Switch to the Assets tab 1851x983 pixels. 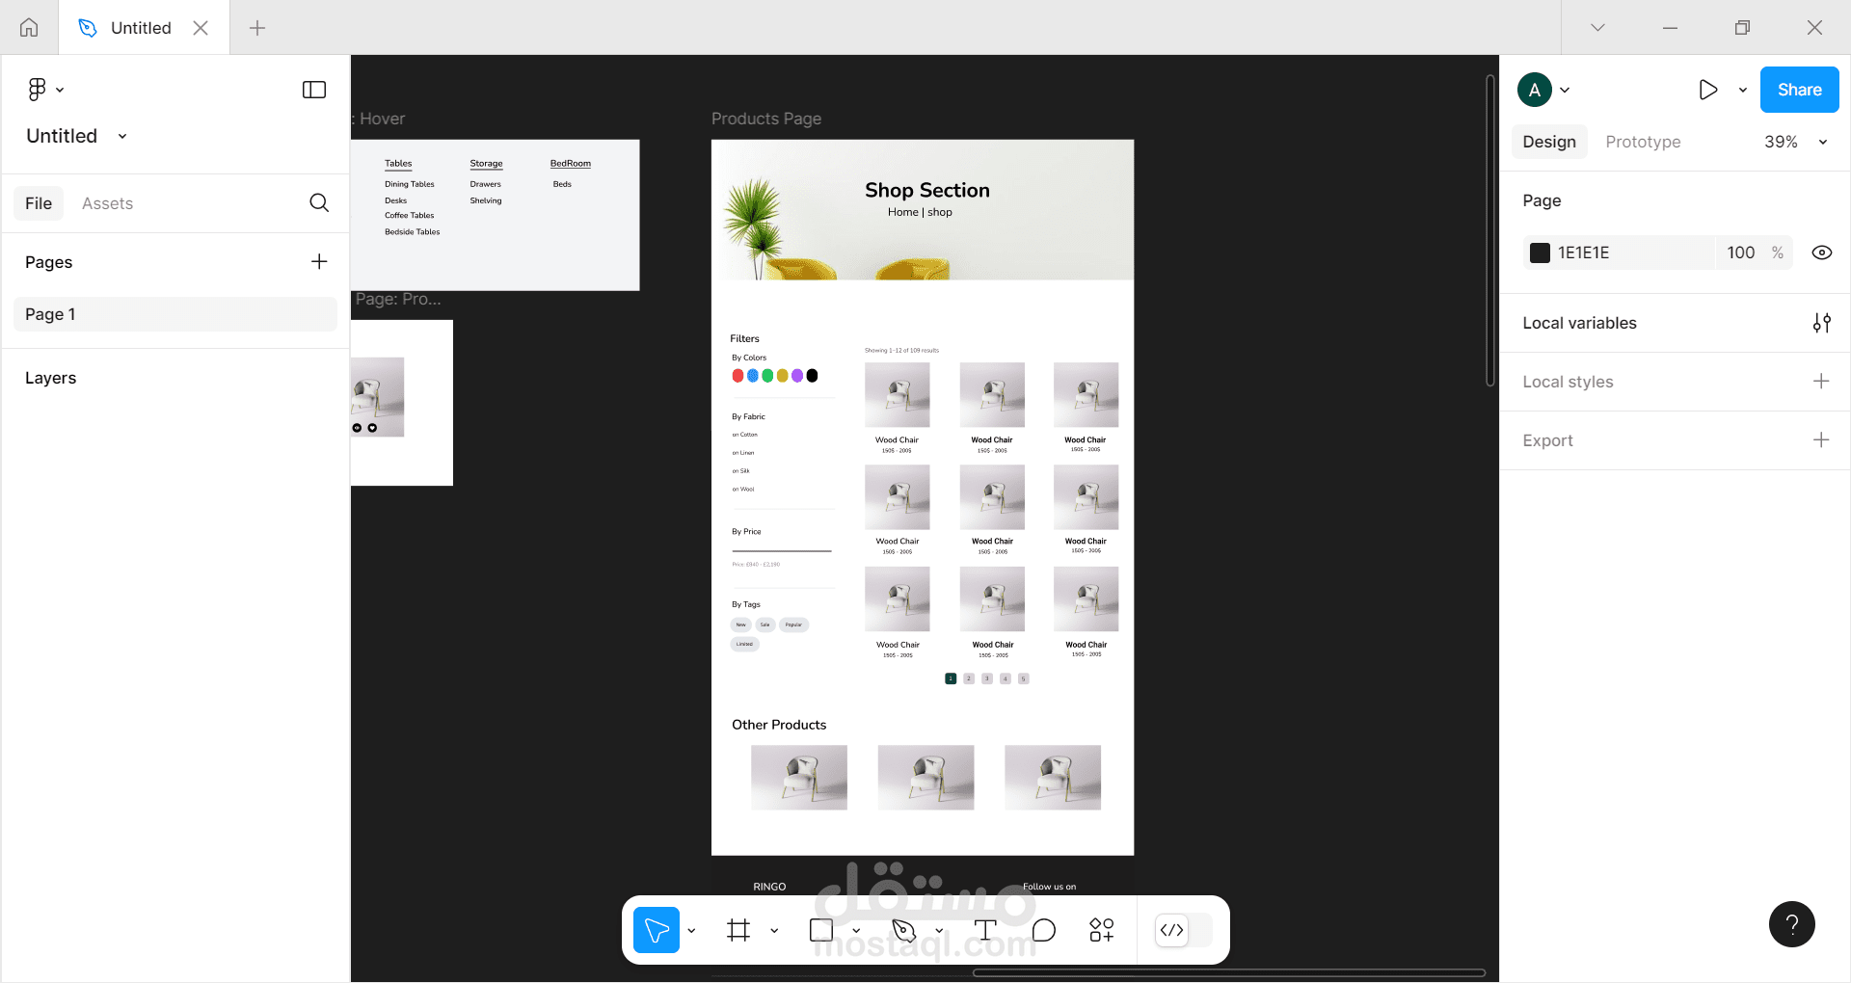click(107, 203)
